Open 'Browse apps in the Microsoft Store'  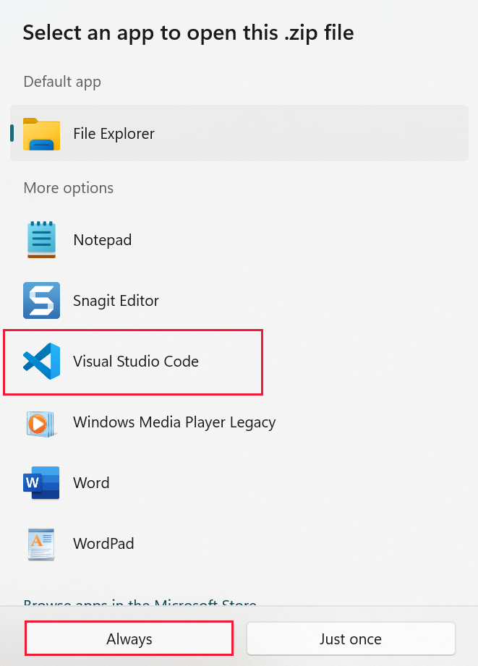coord(140,603)
